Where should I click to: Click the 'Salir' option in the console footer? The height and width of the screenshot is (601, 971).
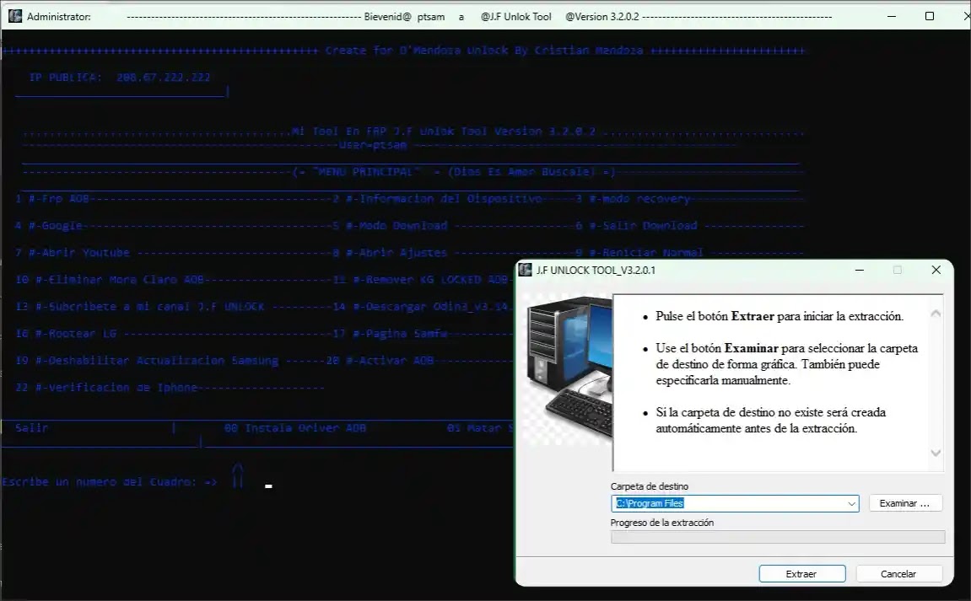(x=31, y=427)
